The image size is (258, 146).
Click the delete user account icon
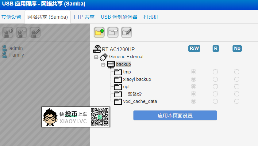coord(21,32)
